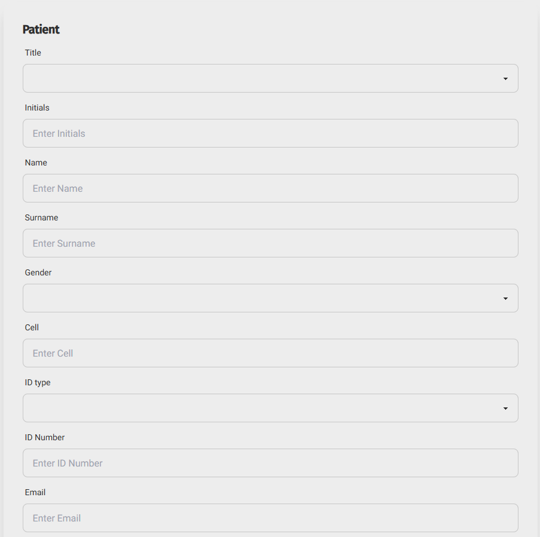Open the ID type dropdown
This screenshot has width=540, height=537.
coord(270,408)
